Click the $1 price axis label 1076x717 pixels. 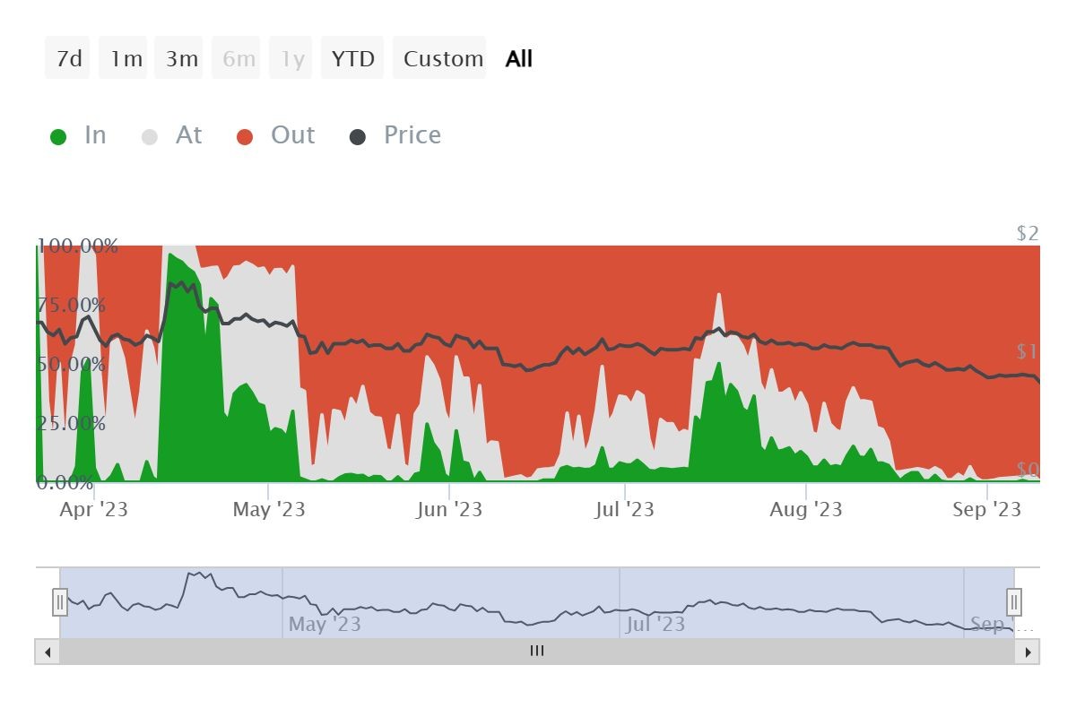[x=1028, y=351]
